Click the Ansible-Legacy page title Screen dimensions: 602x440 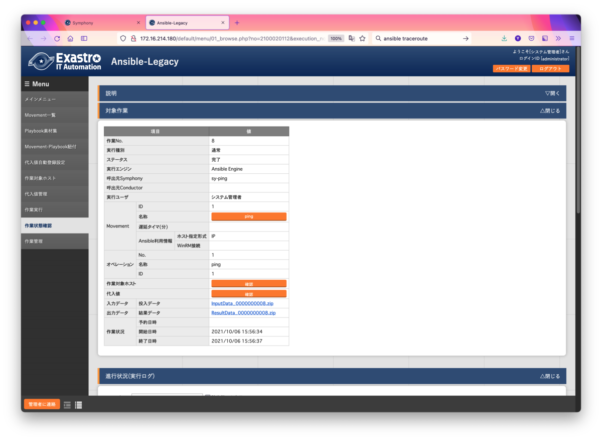click(144, 62)
